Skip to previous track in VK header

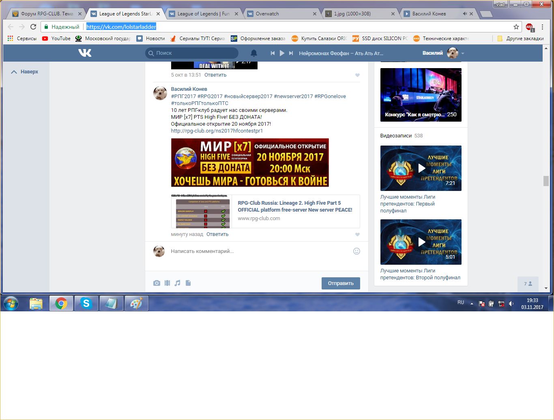coord(273,53)
